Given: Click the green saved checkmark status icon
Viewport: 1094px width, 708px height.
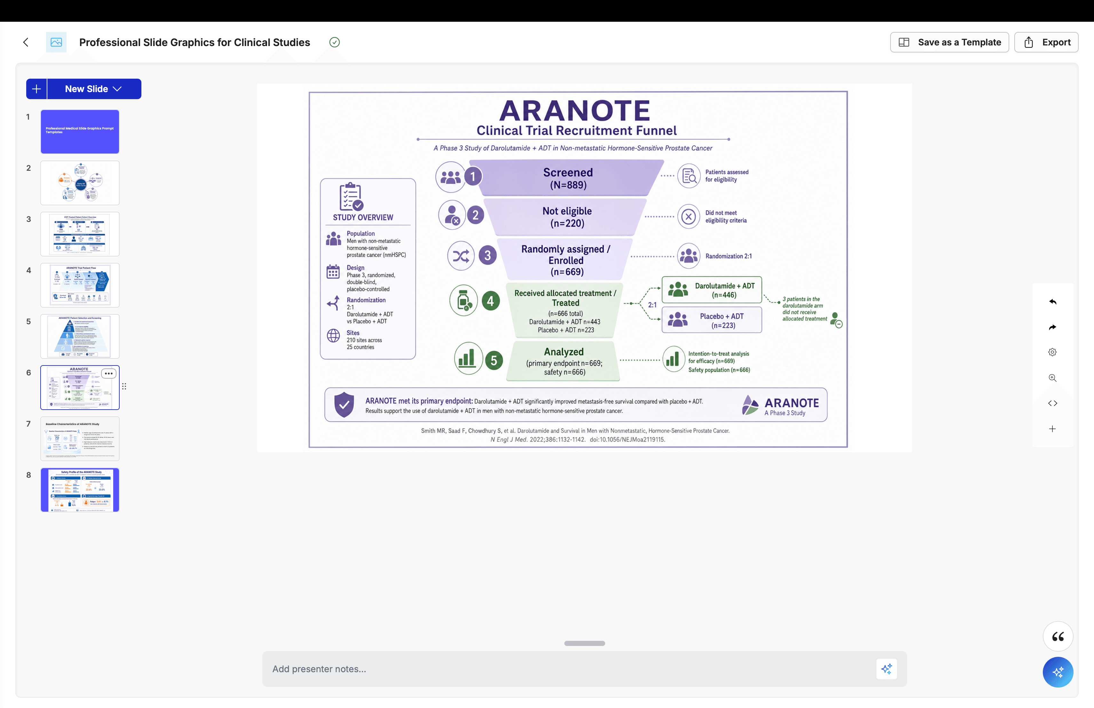Looking at the screenshot, I should 335,42.
